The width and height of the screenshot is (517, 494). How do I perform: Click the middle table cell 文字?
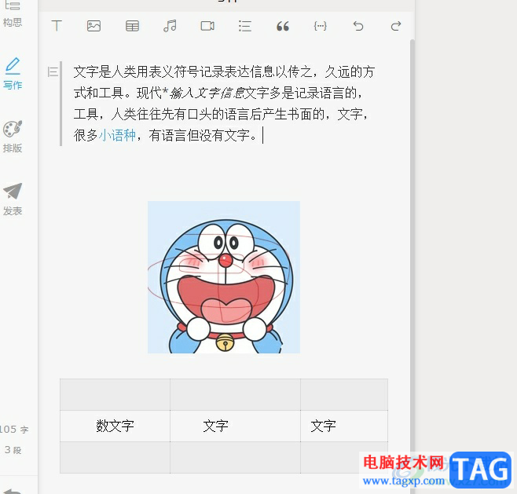point(236,426)
